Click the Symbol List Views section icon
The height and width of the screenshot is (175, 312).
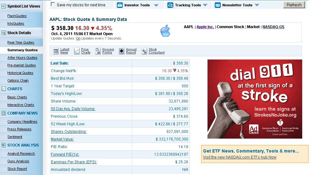click(x=3, y=6)
